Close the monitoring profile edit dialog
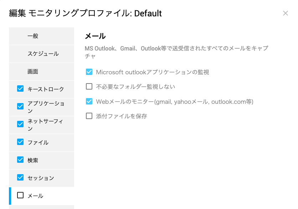Screen dimensions: 298x209 tap(285, 13)
